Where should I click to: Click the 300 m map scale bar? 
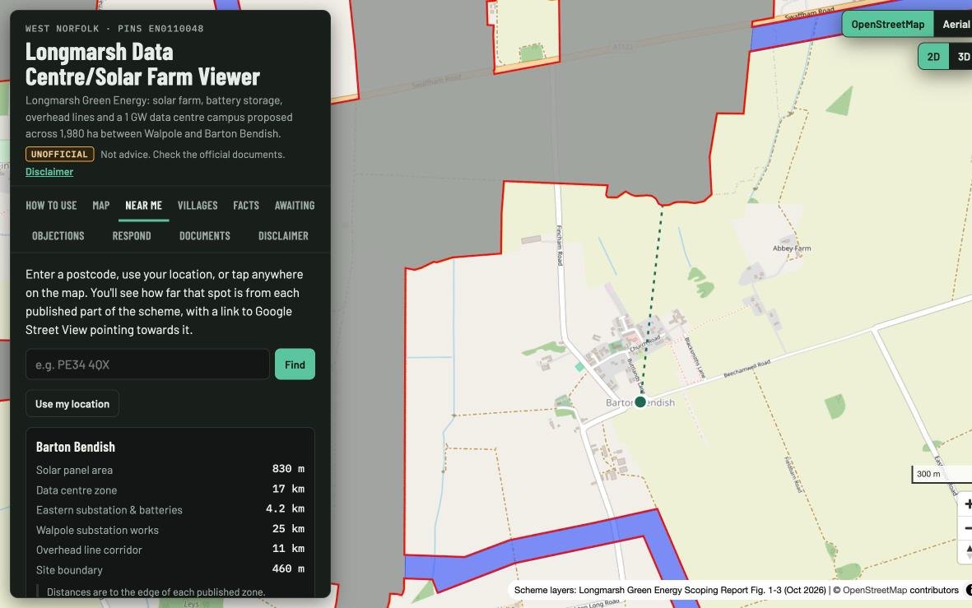click(942, 474)
